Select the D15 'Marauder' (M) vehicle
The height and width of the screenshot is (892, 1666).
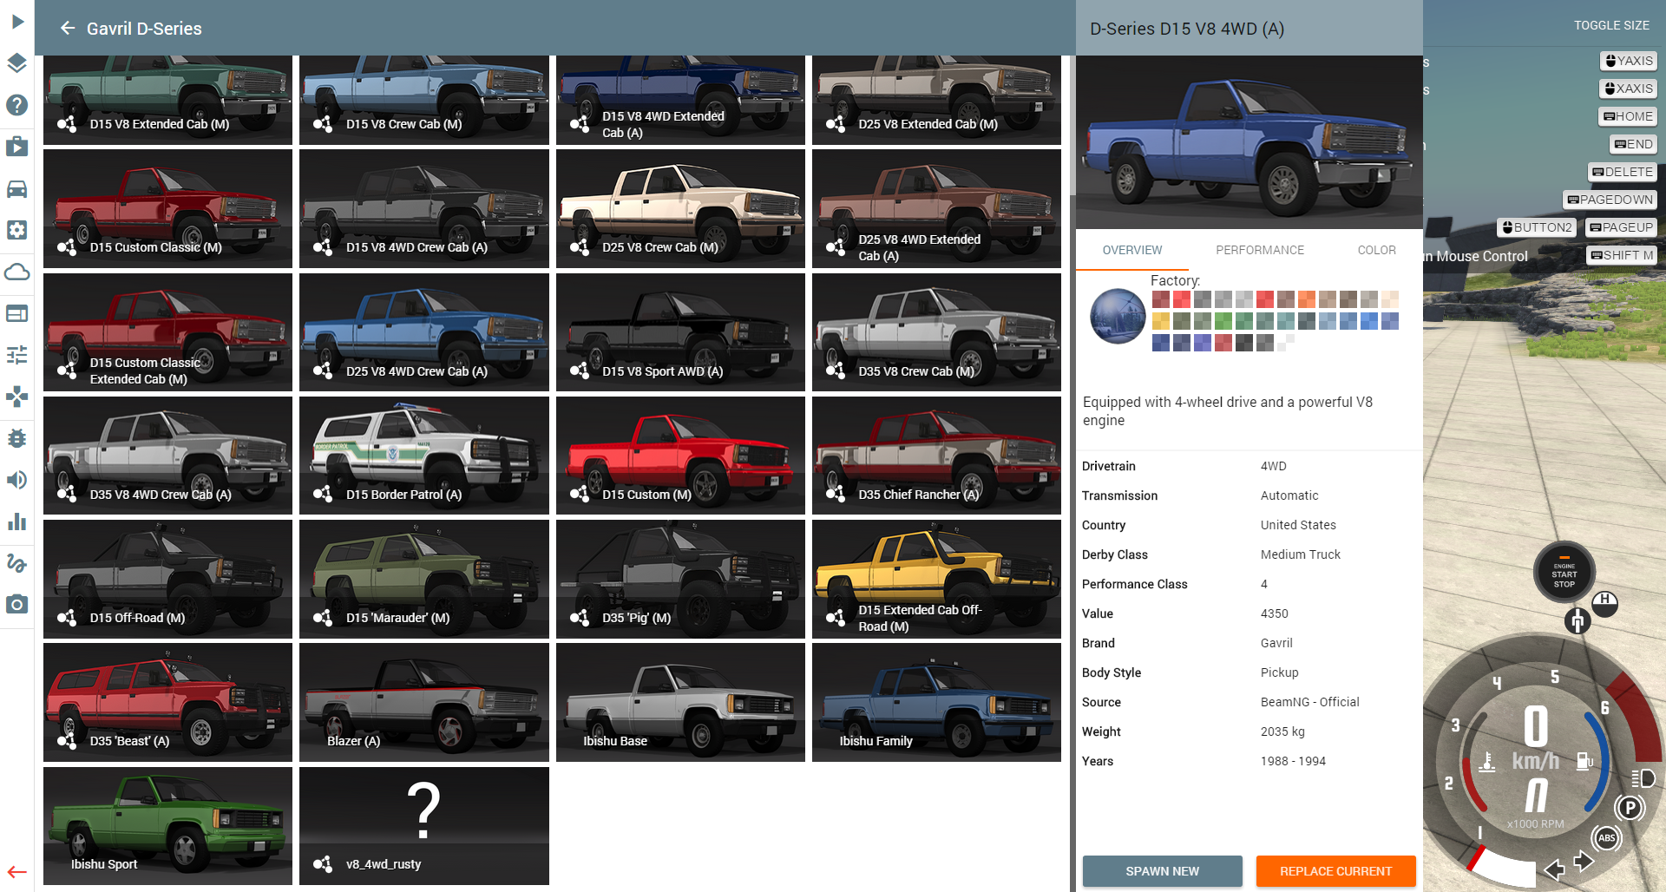pyautogui.click(x=424, y=579)
